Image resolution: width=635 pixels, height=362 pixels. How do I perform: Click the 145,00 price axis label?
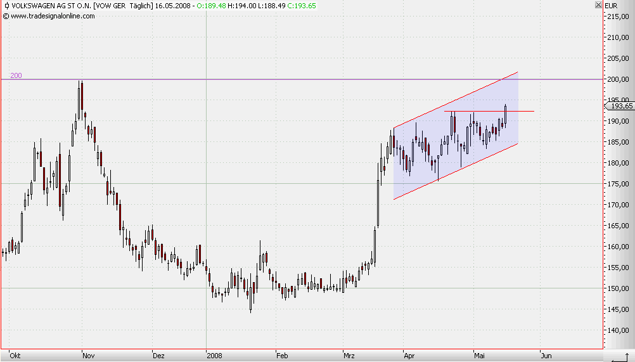coord(618,309)
